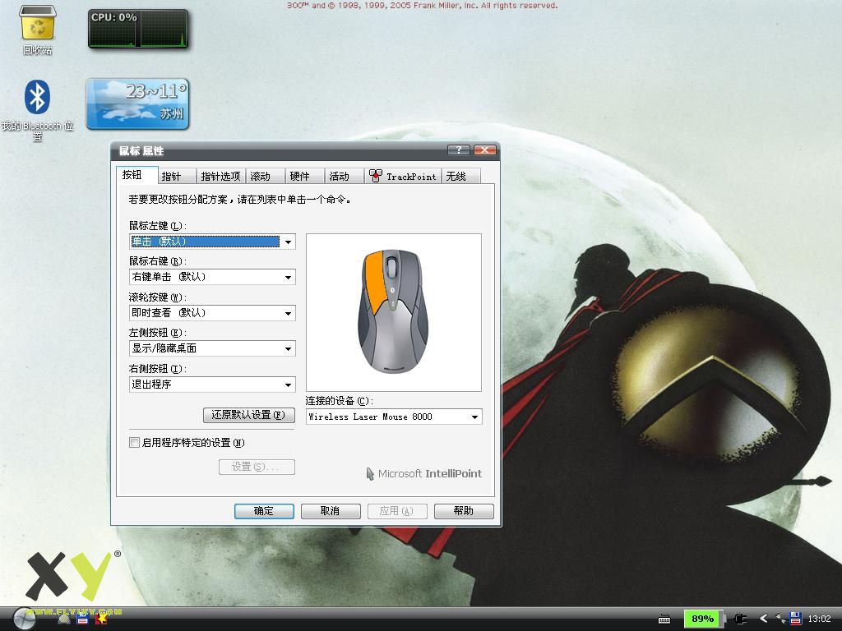
Task: Close the Mouse Properties dialog
Action: [485, 150]
